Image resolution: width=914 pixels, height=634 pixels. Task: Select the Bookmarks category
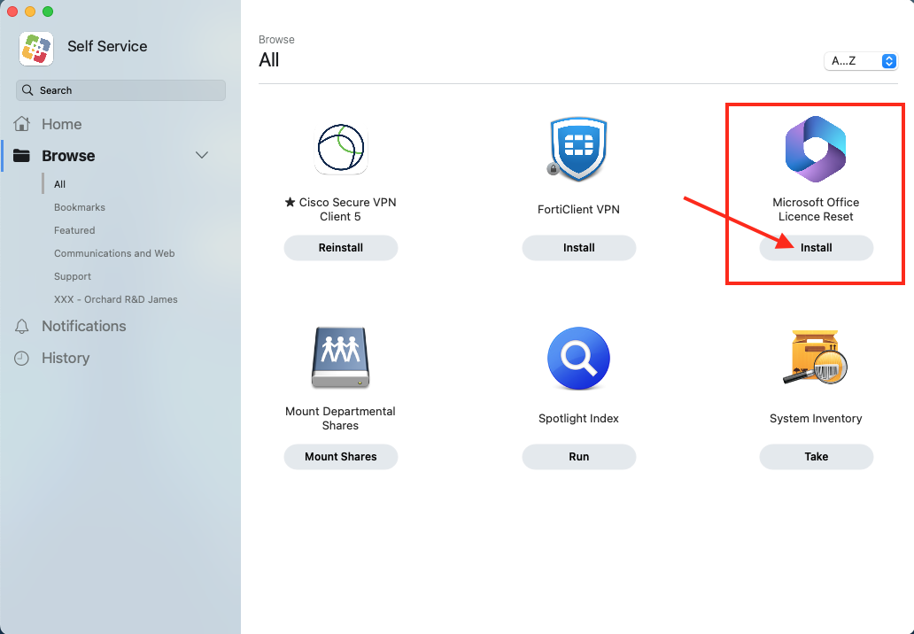tap(80, 207)
